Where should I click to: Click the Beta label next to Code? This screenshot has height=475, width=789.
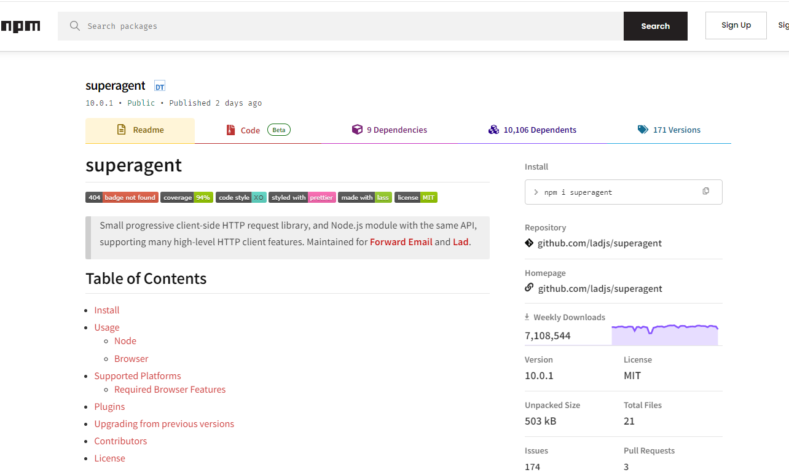[279, 130]
